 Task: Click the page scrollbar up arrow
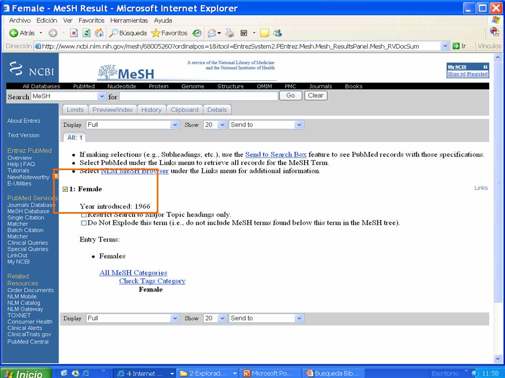[x=498, y=58]
